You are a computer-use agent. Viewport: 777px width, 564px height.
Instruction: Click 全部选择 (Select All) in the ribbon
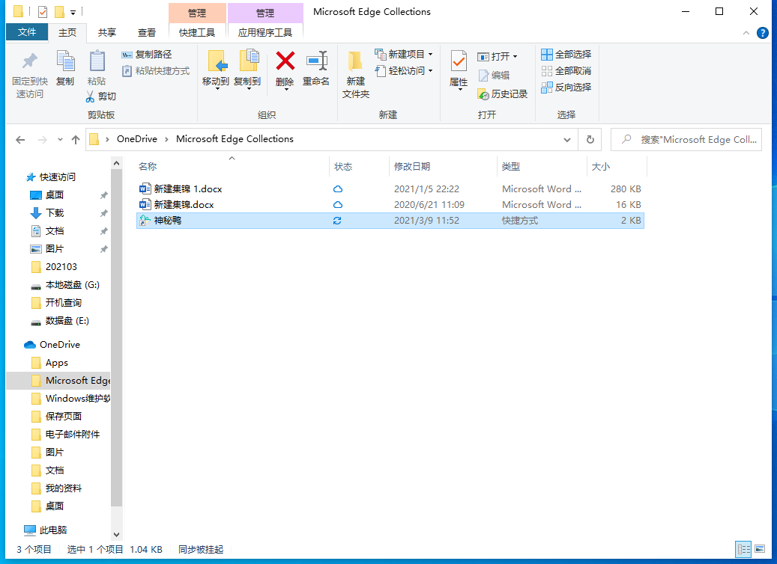tap(566, 54)
